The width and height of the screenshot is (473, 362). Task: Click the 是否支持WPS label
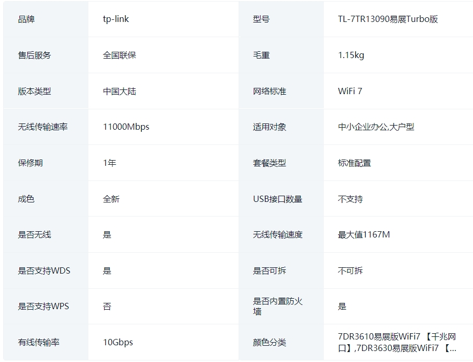[43, 307]
